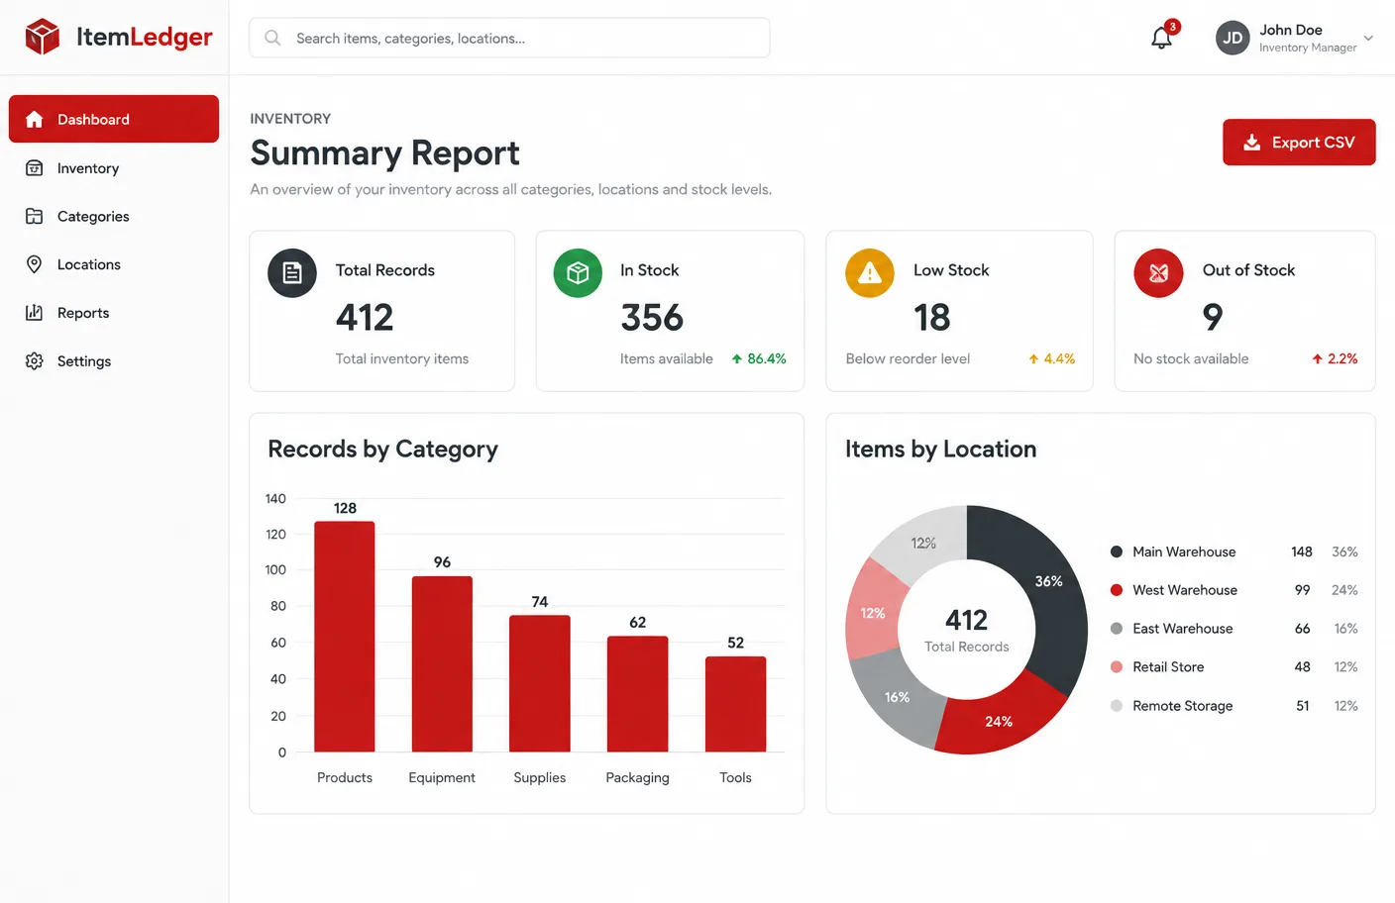Viewport: 1395px width, 903px height.
Task: Click the Export CSV button
Action: coord(1299,143)
